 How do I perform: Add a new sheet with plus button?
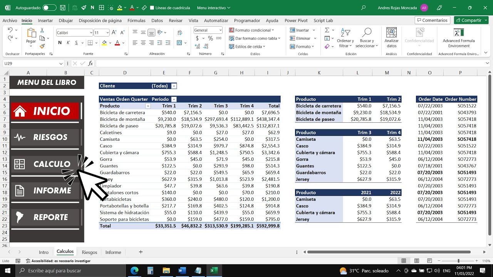click(x=141, y=252)
